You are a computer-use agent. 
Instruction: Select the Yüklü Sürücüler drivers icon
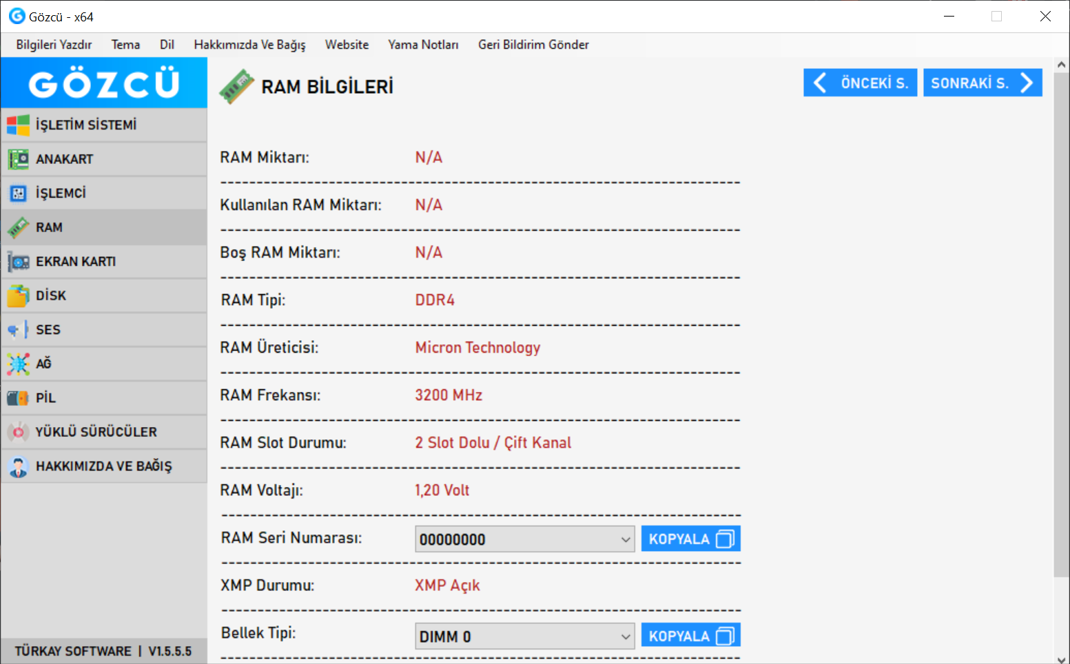19,432
